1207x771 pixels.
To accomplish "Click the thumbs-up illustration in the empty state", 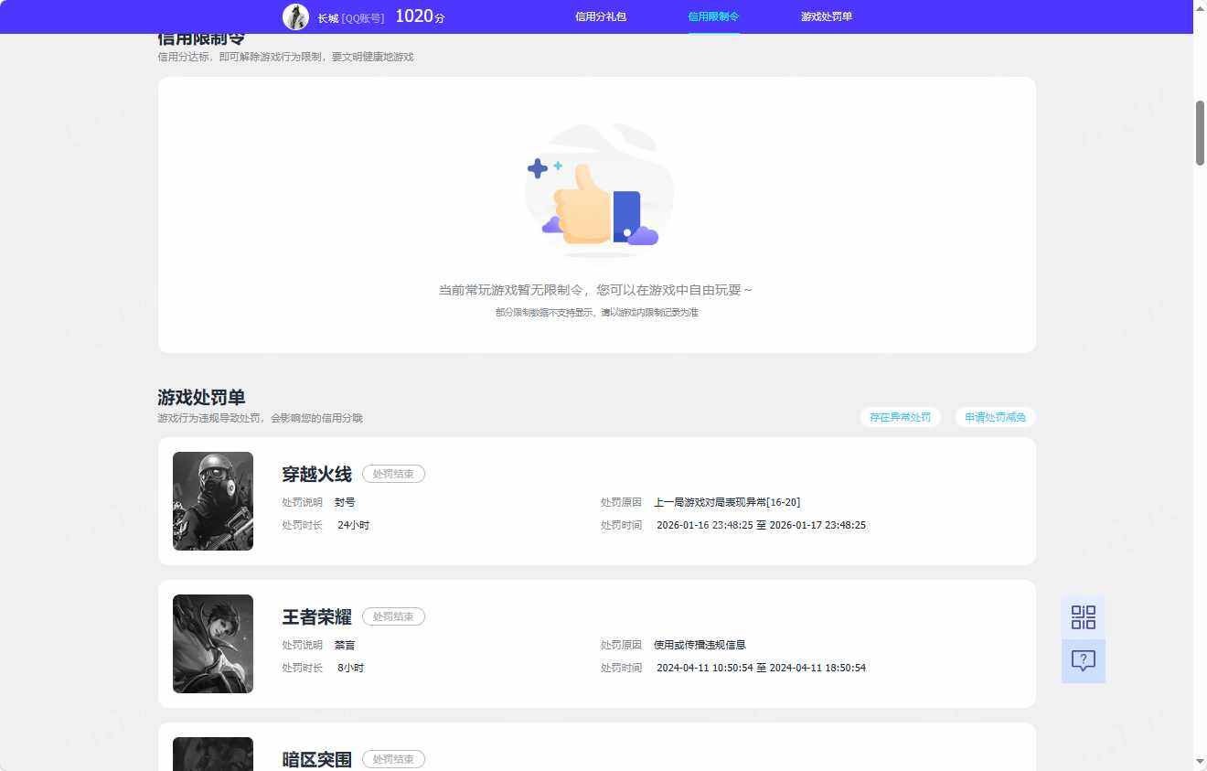I will tap(599, 190).
